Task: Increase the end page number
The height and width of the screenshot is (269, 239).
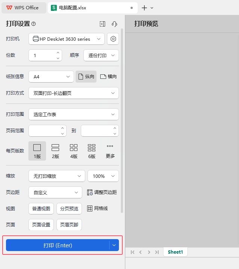Action: (x=115, y=128)
